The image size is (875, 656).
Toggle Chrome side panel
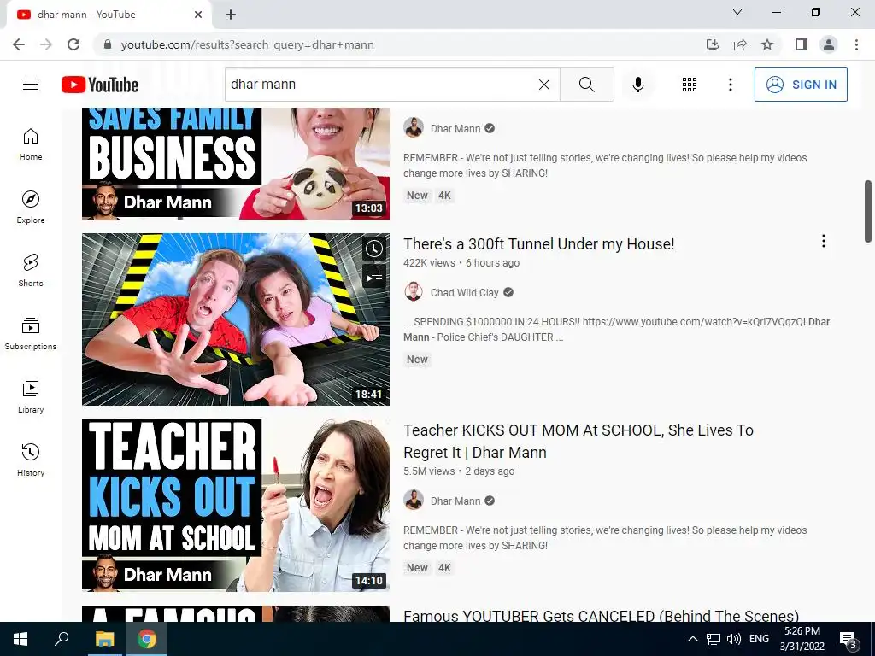point(802,44)
